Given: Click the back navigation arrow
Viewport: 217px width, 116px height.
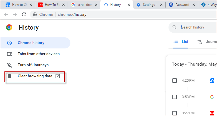Looking at the screenshot, I should 6,14.
